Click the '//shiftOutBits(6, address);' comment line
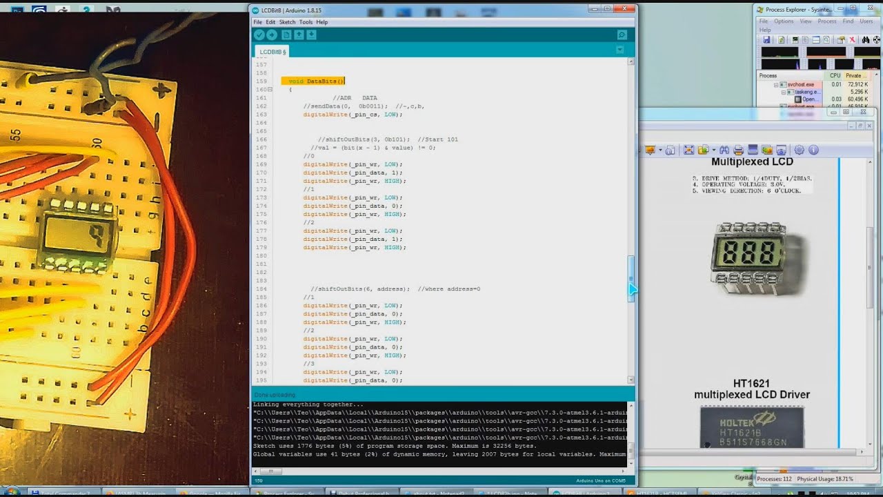883x497 pixels. pyautogui.click(x=395, y=289)
